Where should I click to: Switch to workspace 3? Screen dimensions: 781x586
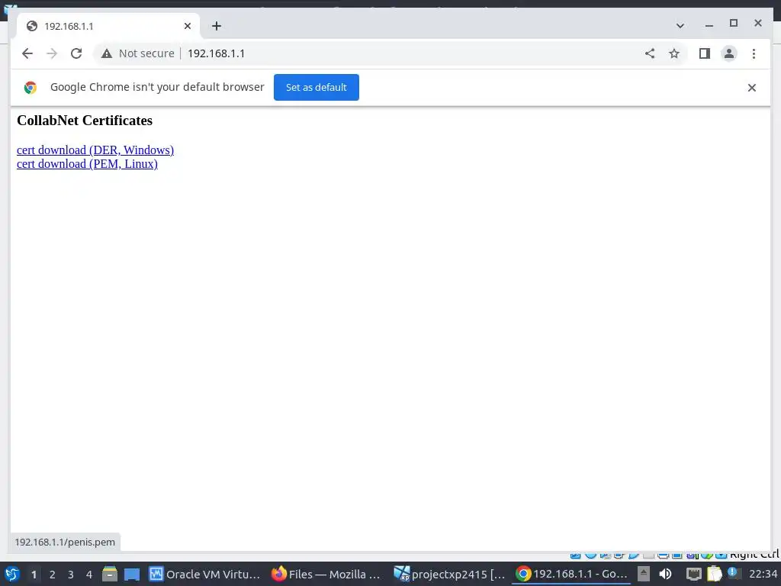tap(71, 575)
